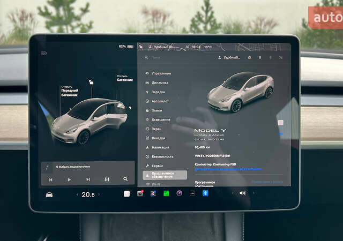Decrease cabin temperature with the left arrow
This screenshot has width=343, height=241.
click(77, 194)
